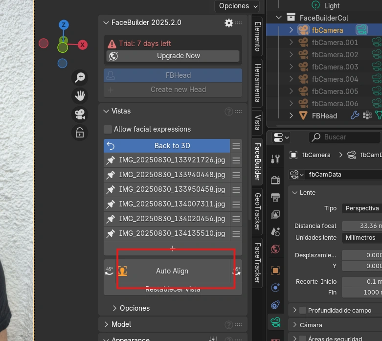
Task: Click the pan view hand icon
Action: pos(80,96)
